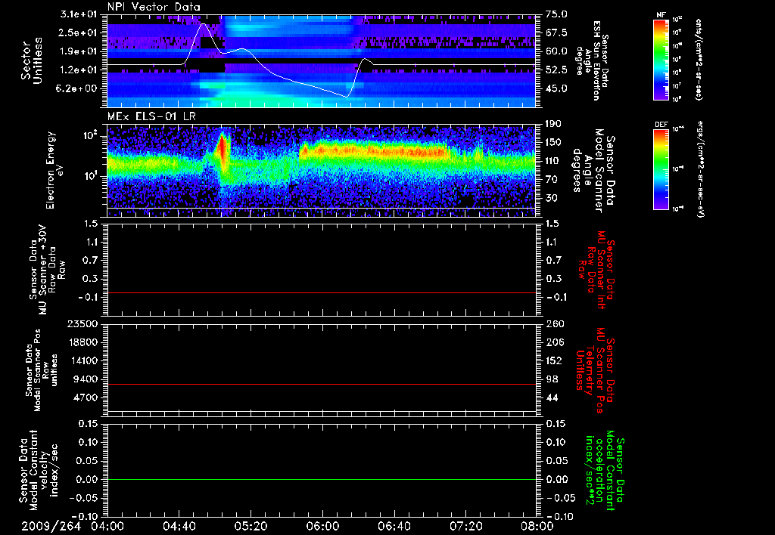775x535 pixels.
Task: Click the '06:00' time axis label
Action: (x=322, y=526)
